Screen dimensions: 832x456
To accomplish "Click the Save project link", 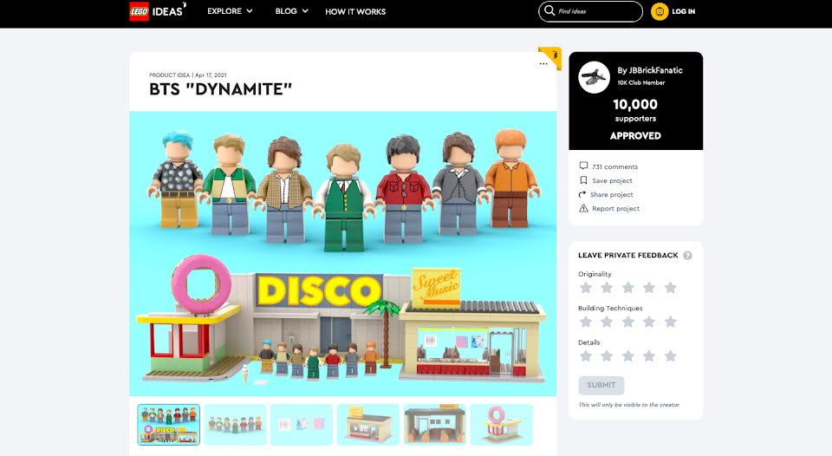I will pos(613,180).
